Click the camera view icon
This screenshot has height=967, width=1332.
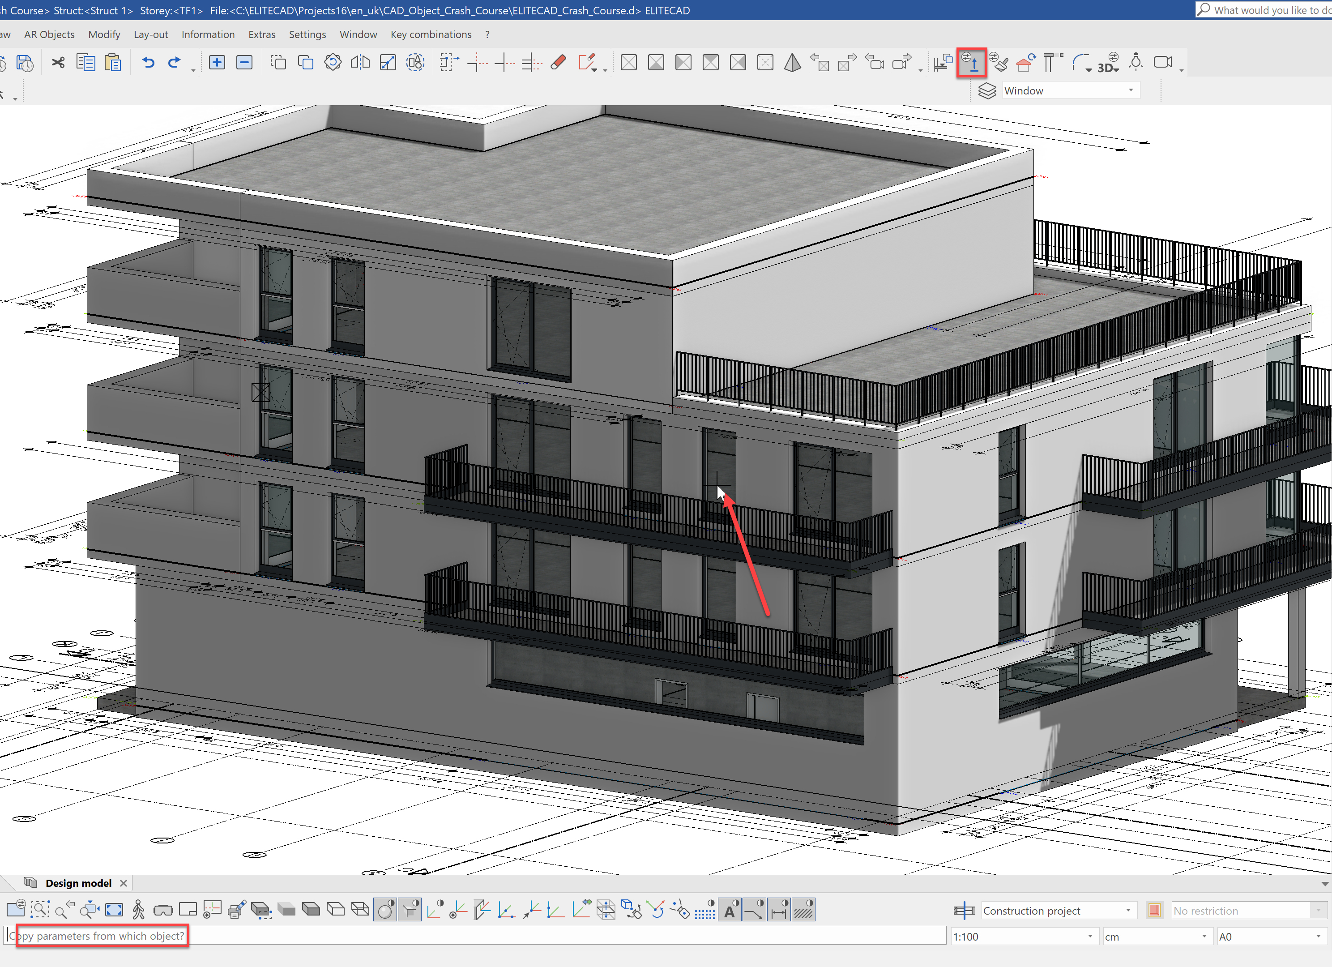point(1163,62)
